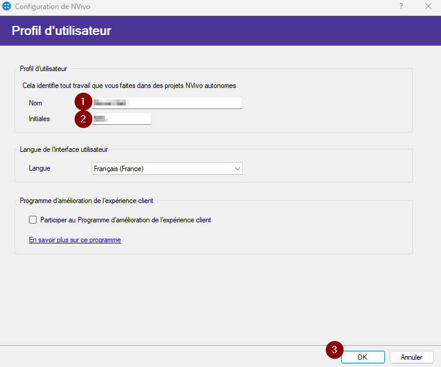Click the Annuler button

[x=411, y=357]
